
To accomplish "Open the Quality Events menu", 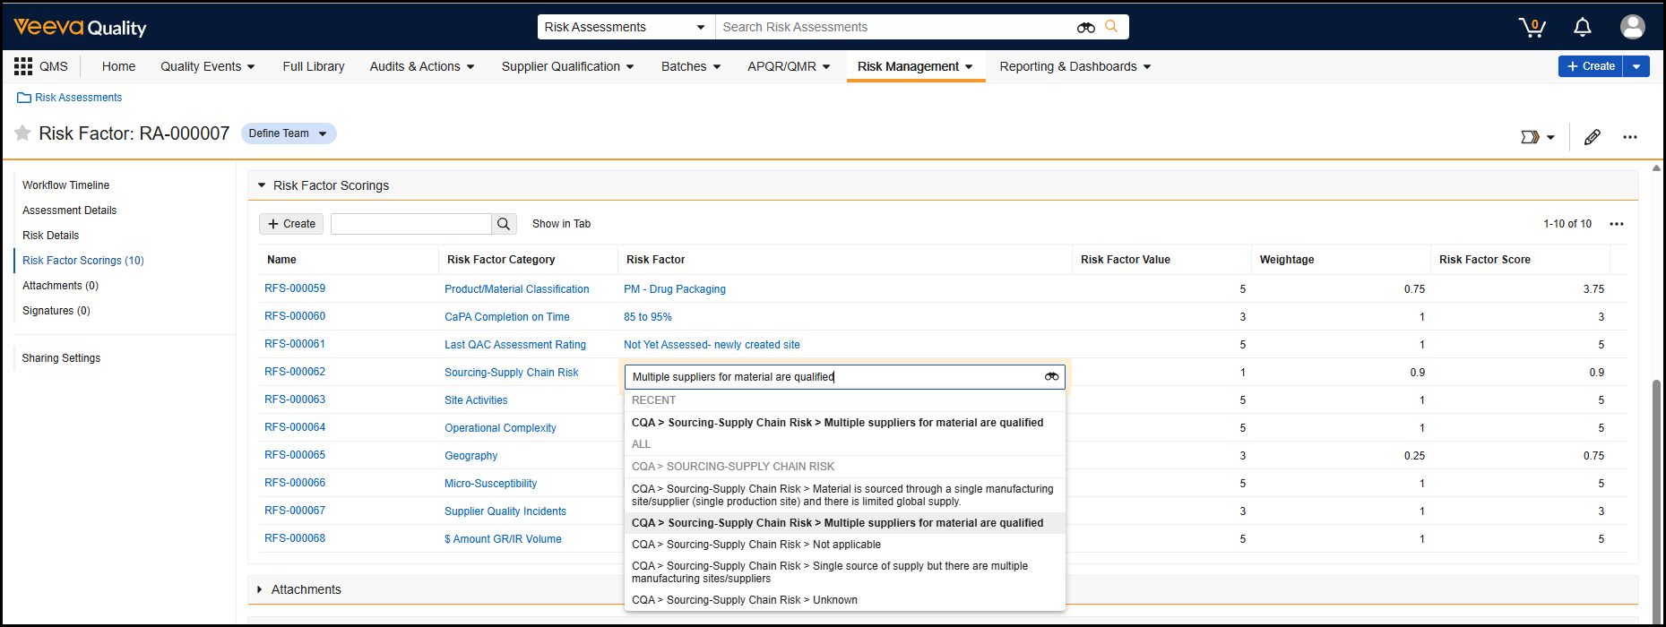I will coord(208,66).
